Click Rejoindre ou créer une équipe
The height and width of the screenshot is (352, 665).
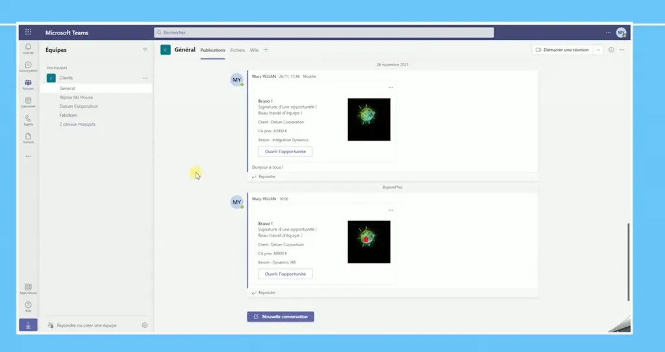point(82,325)
